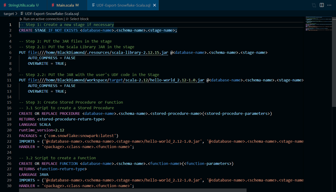Close the UDF-Export-Snowflake-Scala.sql tab
This screenshot has height=192, width=336.
click(155, 5)
